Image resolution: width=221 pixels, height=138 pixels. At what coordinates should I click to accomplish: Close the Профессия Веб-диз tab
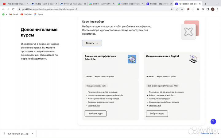[x=200, y=4]
